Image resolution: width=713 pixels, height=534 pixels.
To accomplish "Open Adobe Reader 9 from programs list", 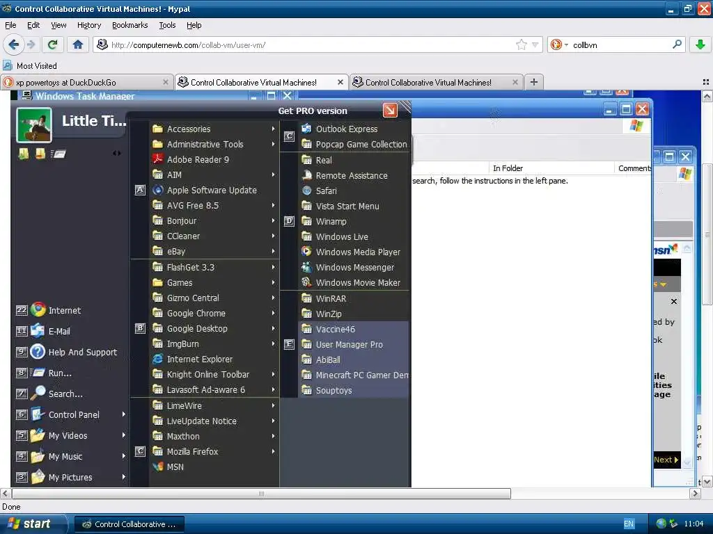I will tap(198, 159).
